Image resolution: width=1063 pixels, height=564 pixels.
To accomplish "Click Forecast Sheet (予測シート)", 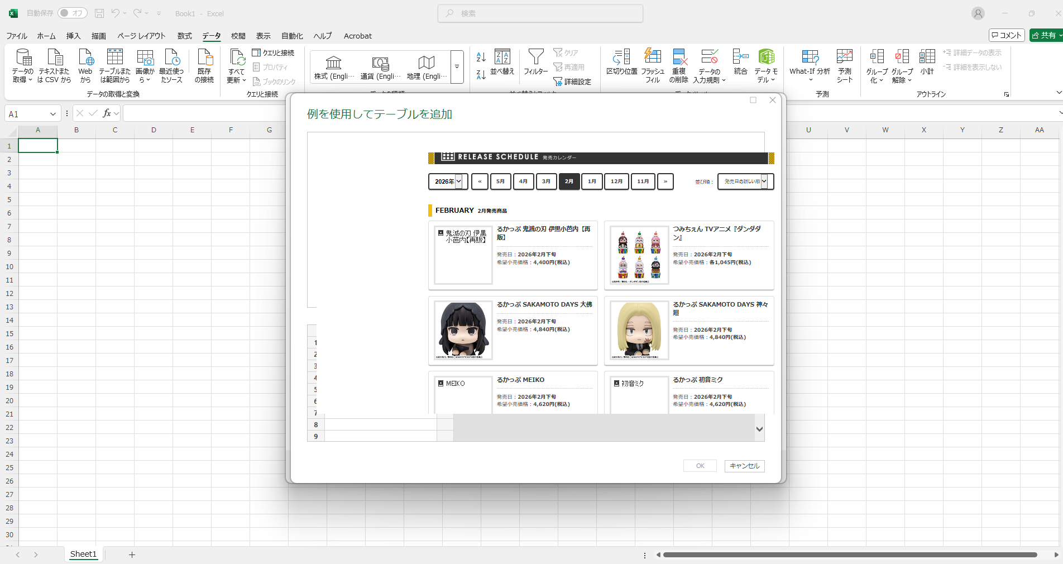I will click(845, 66).
